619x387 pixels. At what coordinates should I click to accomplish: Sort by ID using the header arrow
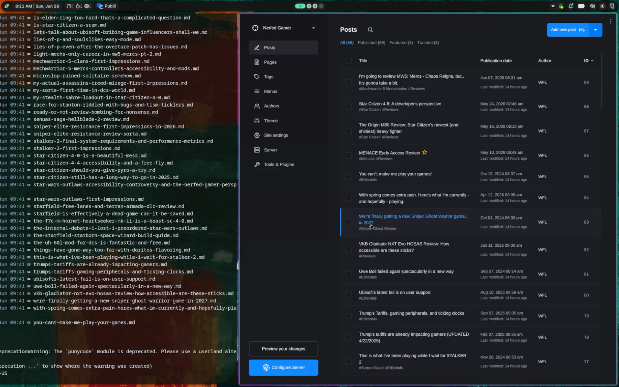tap(592, 61)
